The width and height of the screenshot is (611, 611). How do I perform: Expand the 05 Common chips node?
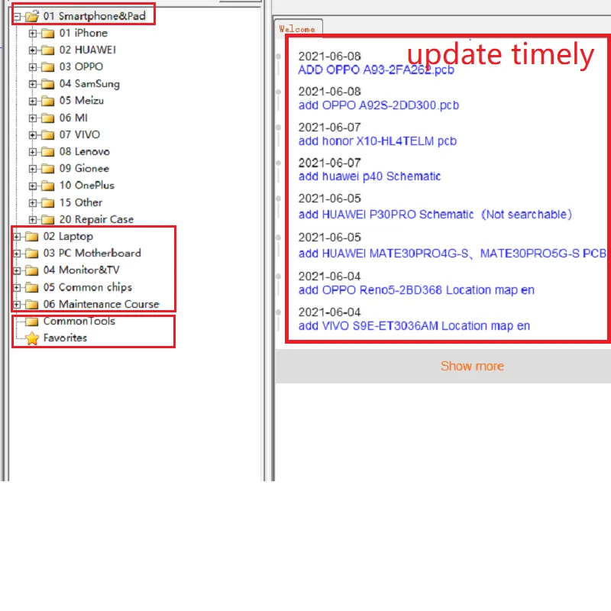pyautogui.click(x=17, y=288)
